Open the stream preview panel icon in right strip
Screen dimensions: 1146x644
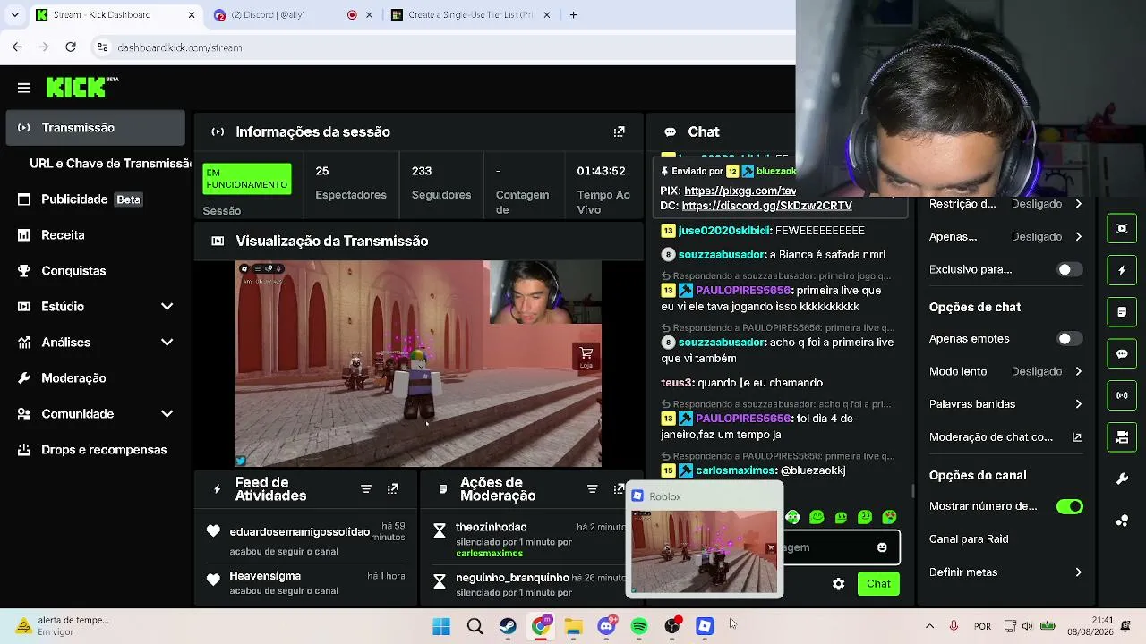point(1122,228)
